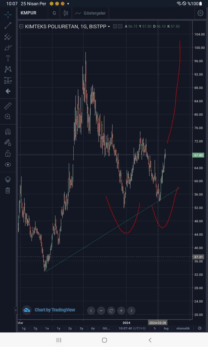Select the 6y date range
Viewport: 208px width, 347px height.
(x=93, y=328)
